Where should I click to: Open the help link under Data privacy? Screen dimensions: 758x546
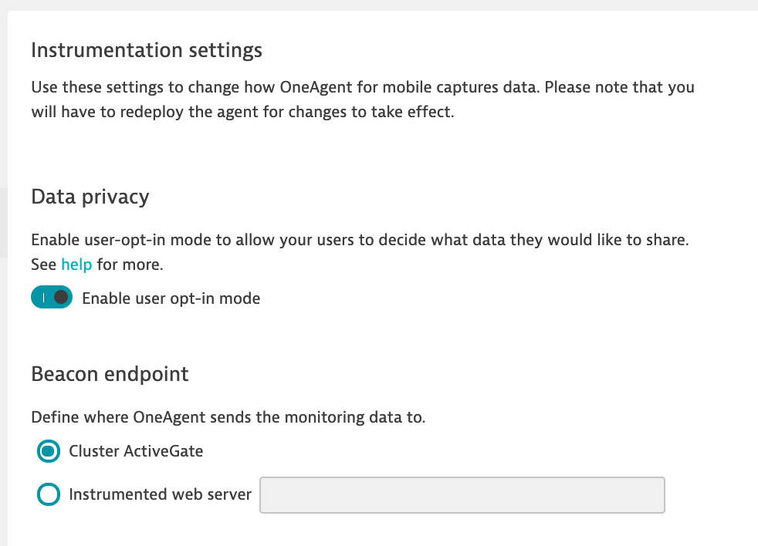click(x=76, y=265)
